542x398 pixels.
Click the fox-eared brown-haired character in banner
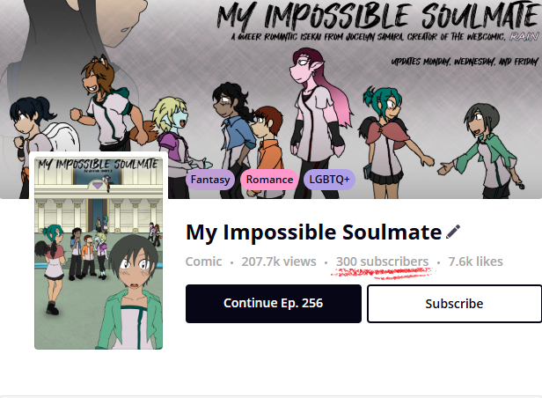coord(110,104)
